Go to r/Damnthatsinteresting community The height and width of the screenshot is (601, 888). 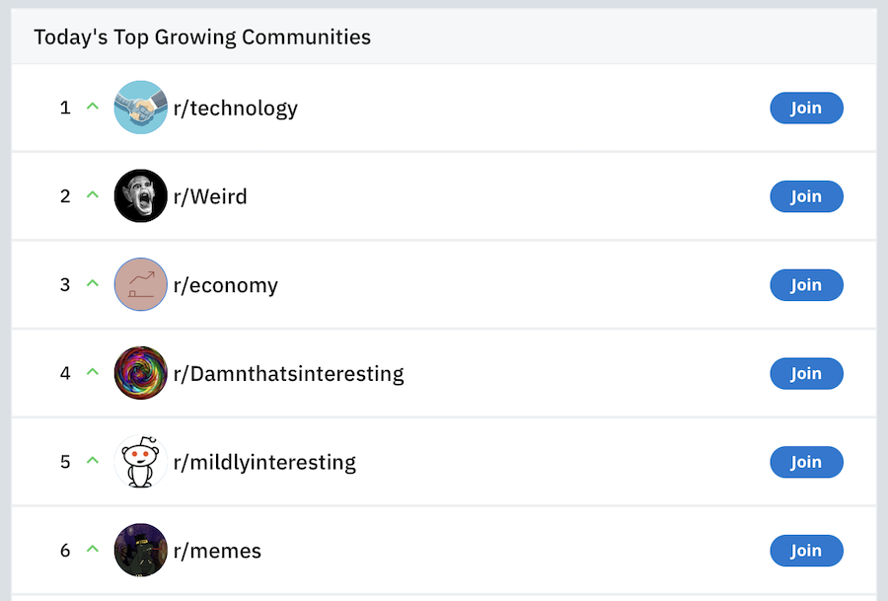click(x=288, y=374)
